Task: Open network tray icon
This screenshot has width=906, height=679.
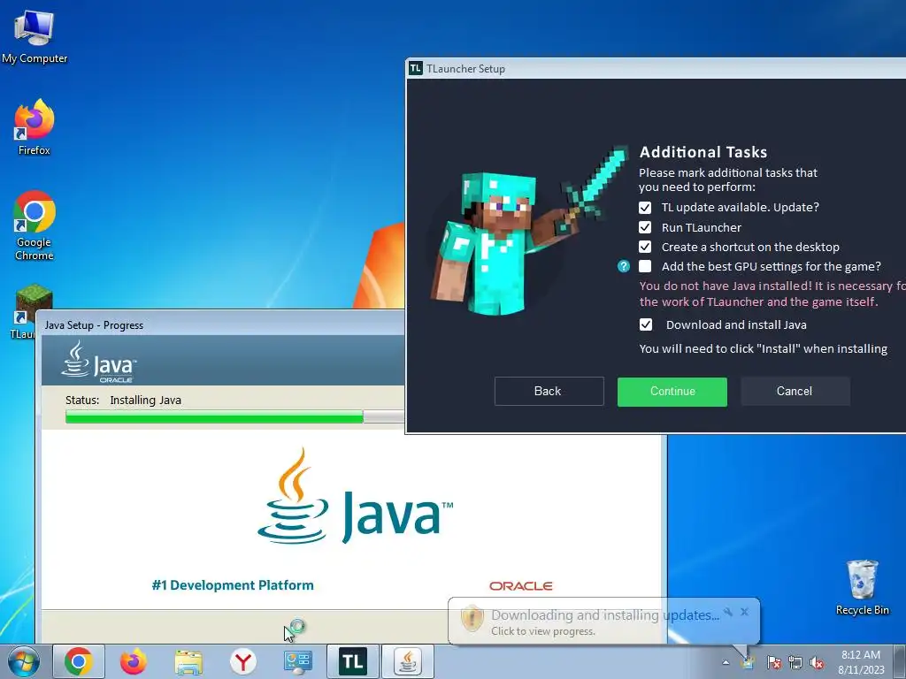Action: click(795, 662)
